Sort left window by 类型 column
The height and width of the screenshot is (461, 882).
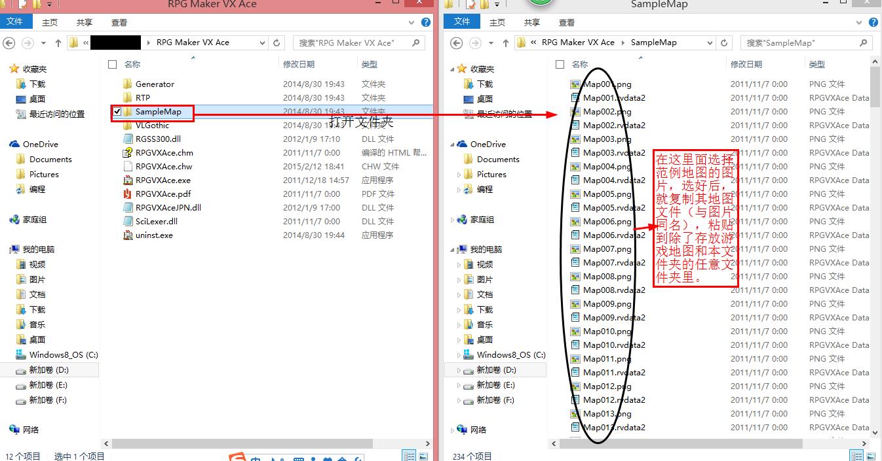click(370, 64)
